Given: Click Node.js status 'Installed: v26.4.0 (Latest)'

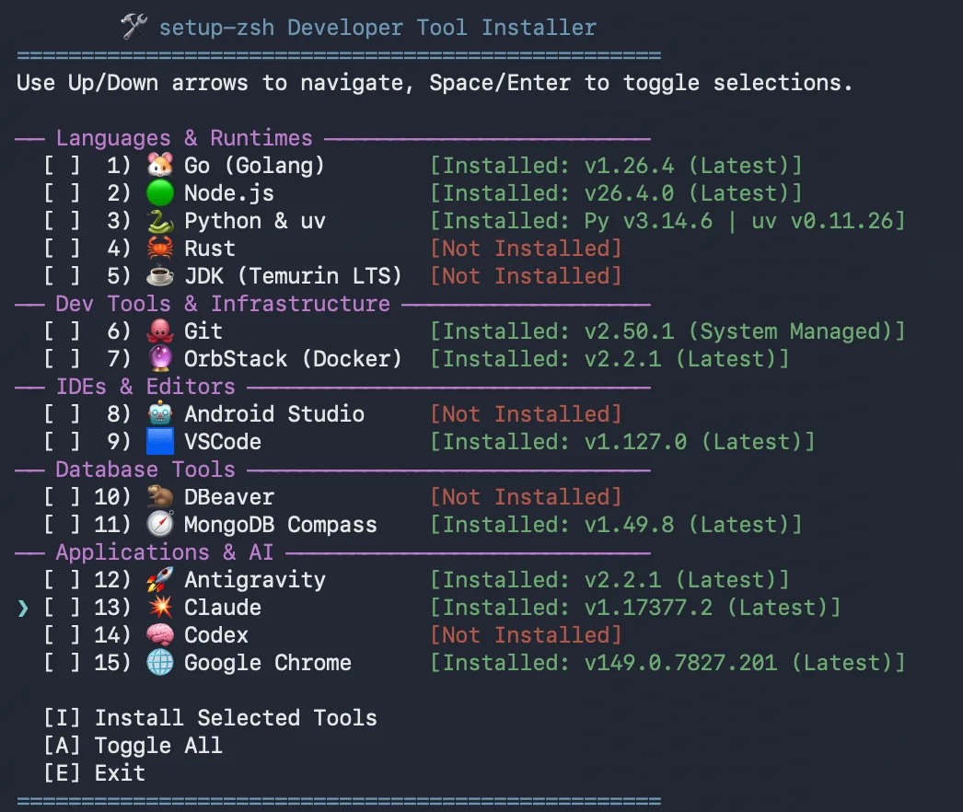Looking at the screenshot, I should click(x=616, y=192).
